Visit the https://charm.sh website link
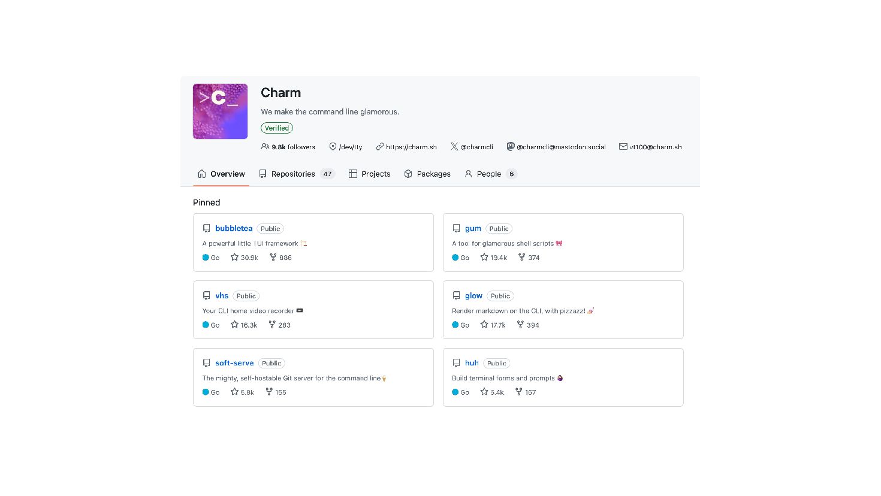881x496 pixels. (411, 147)
